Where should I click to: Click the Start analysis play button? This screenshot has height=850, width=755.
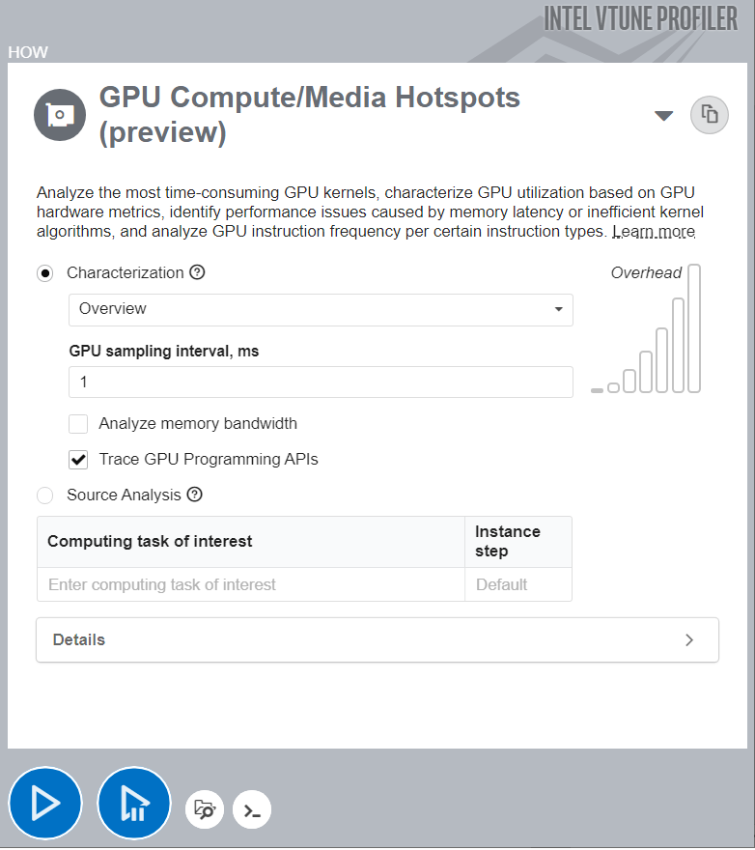pos(45,804)
